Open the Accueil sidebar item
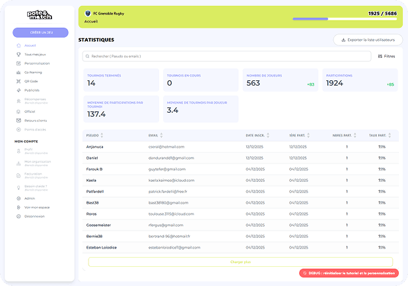This screenshot has width=408, height=286. [30, 45]
